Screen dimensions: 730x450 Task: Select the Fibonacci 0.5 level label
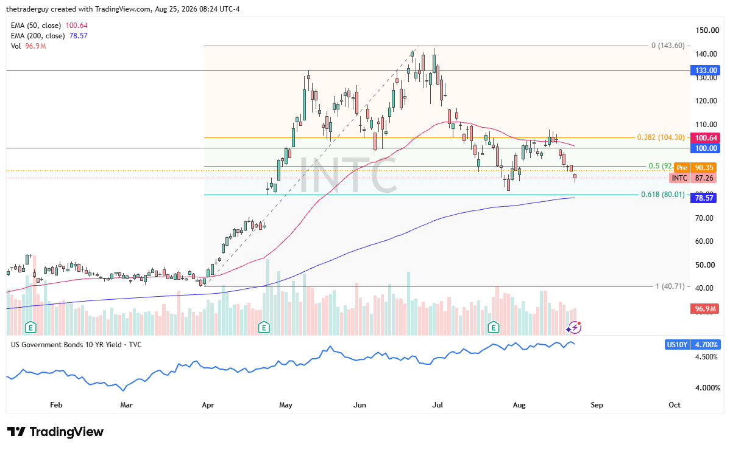pos(660,166)
